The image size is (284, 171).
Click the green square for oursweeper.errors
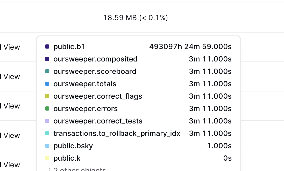tap(47, 108)
